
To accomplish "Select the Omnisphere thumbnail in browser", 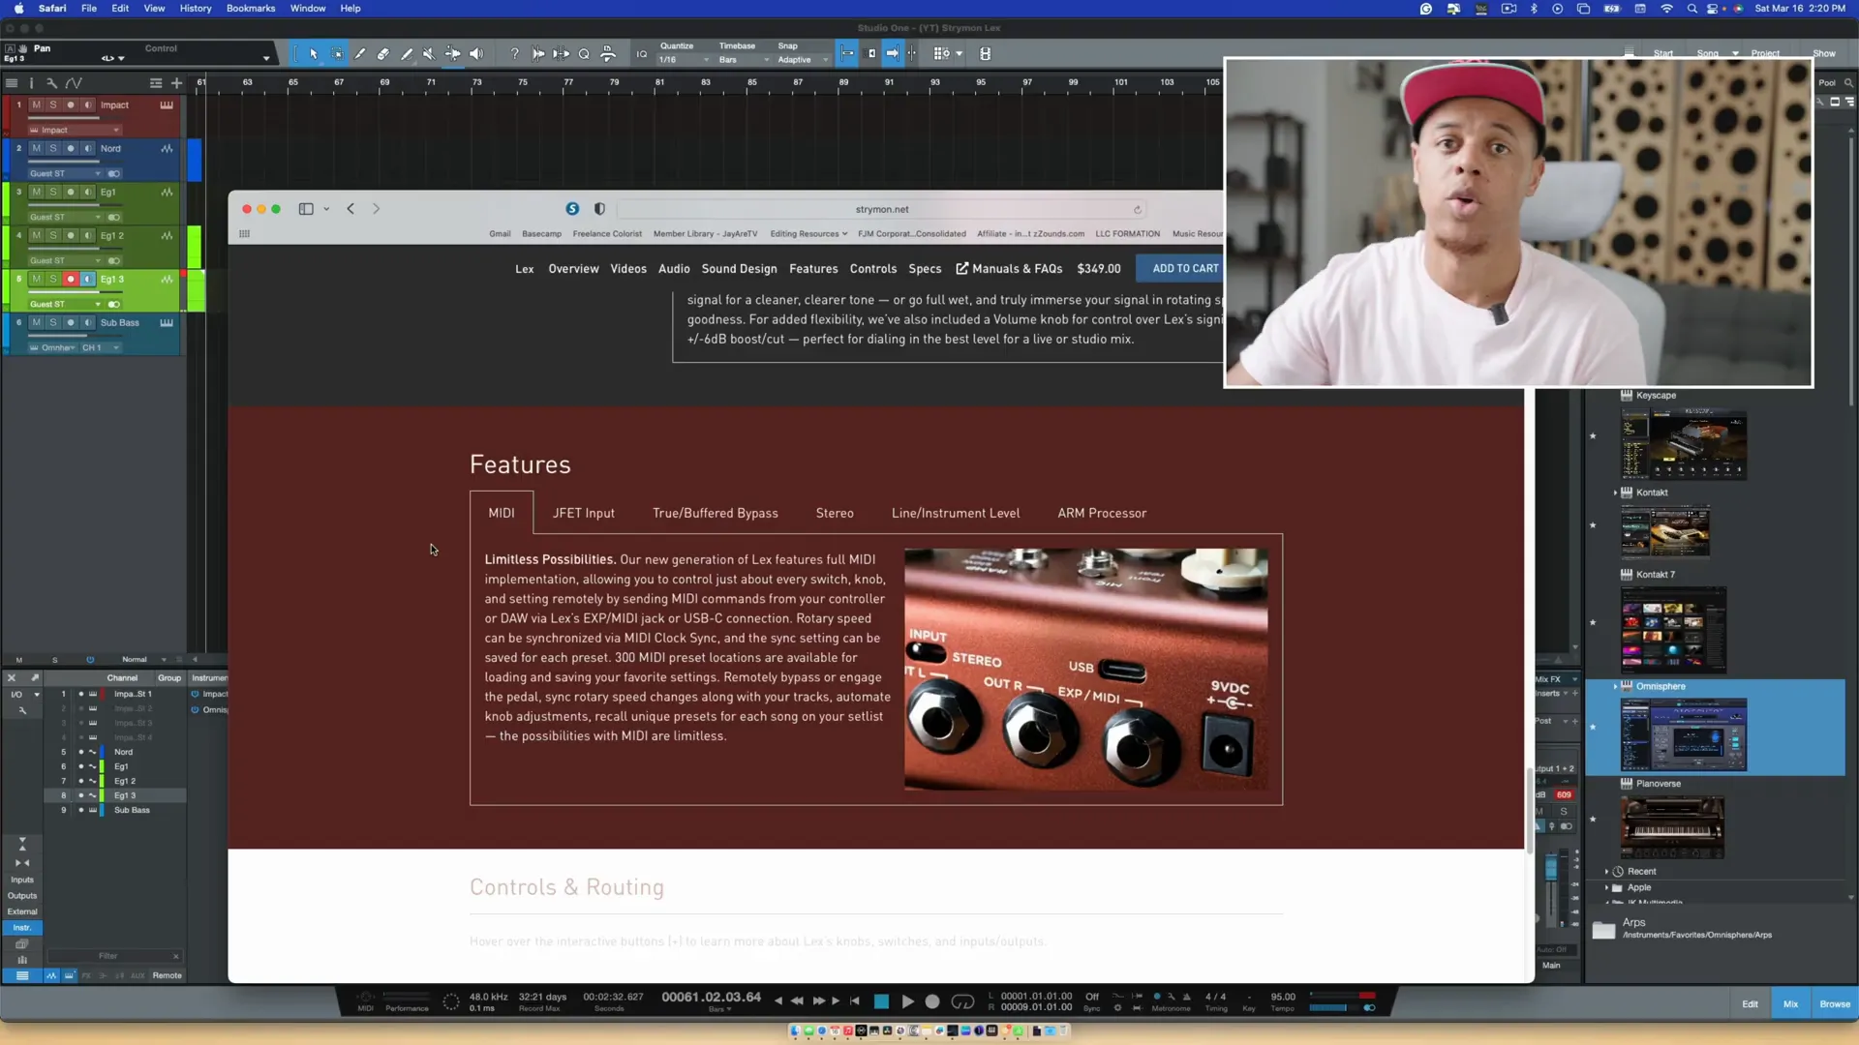I will pyautogui.click(x=1684, y=735).
